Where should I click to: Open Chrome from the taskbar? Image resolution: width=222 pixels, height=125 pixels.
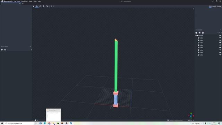pos(49,123)
